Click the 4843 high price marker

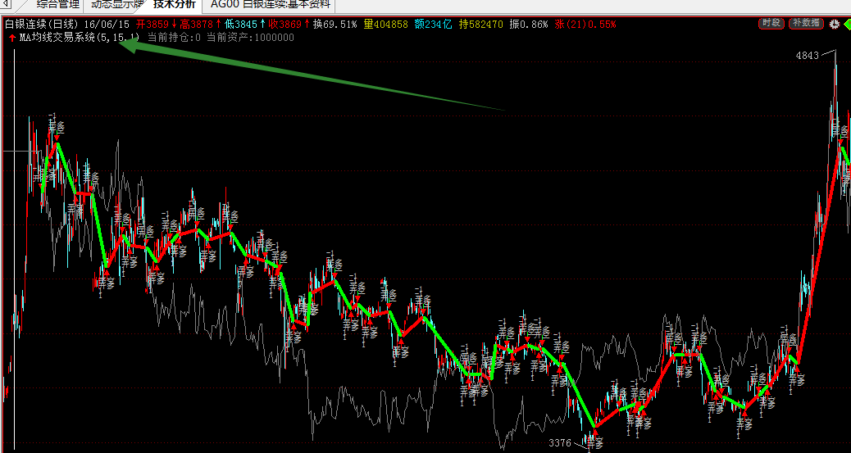point(807,56)
